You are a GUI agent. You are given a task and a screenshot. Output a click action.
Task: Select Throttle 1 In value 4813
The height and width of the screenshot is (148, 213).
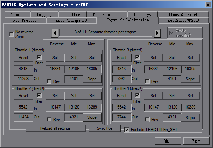(23, 69)
